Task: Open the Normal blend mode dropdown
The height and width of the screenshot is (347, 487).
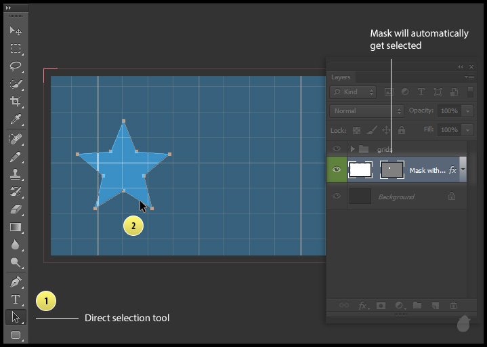Action: coord(366,110)
